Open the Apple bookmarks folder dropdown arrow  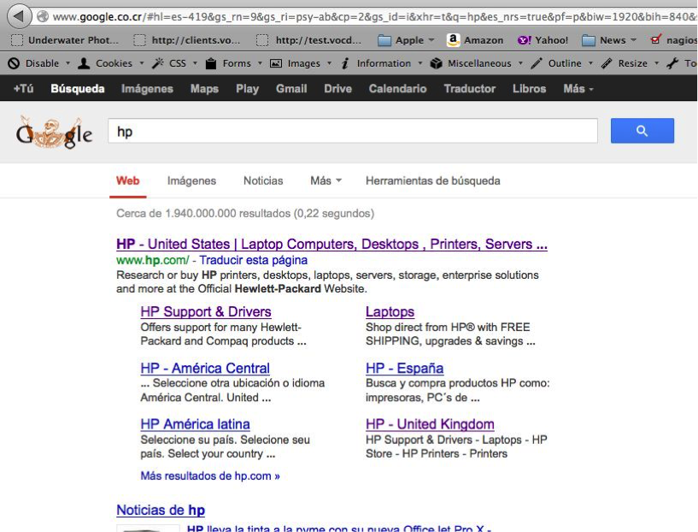pyautogui.click(x=431, y=40)
